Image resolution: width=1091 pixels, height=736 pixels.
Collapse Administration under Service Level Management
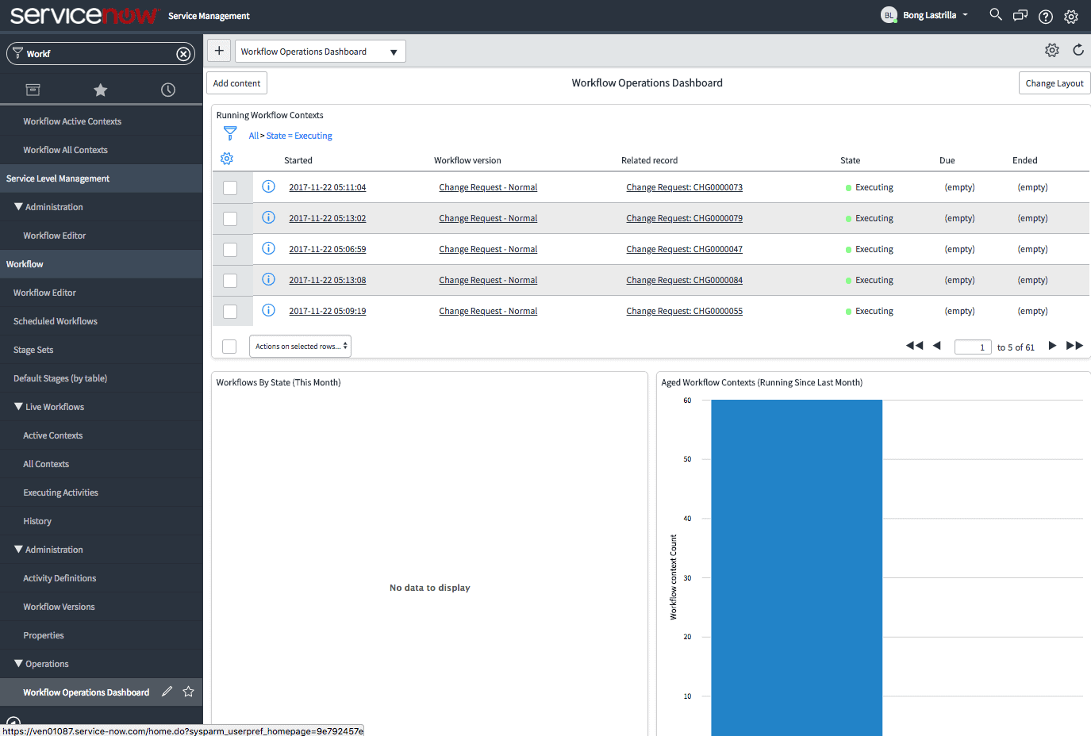[48, 207]
